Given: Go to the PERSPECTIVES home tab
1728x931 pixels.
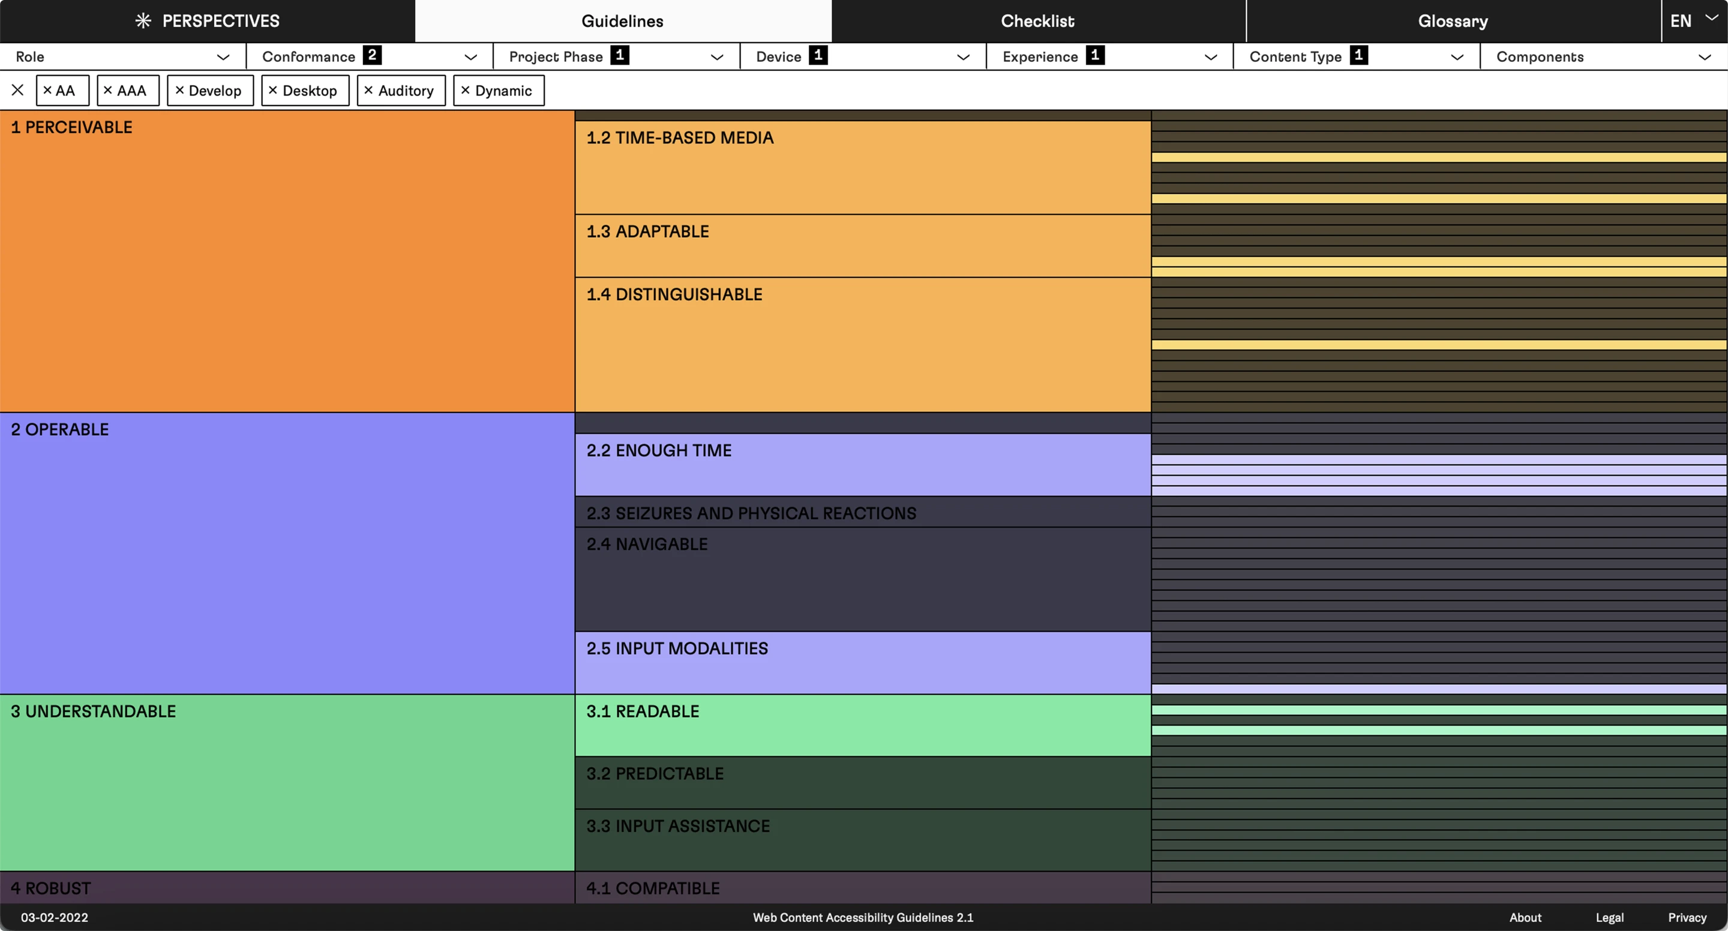Looking at the screenshot, I should [207, 21].
